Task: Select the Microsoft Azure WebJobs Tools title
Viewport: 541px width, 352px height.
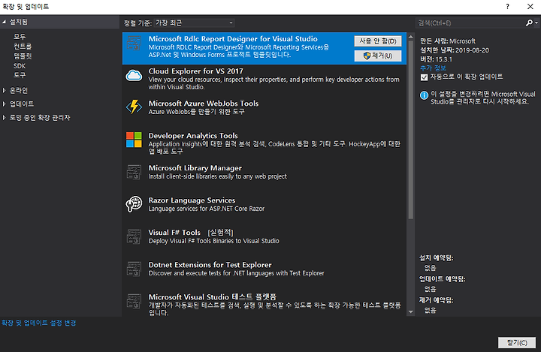Action: pyautogui.click(x=203, y=103)
